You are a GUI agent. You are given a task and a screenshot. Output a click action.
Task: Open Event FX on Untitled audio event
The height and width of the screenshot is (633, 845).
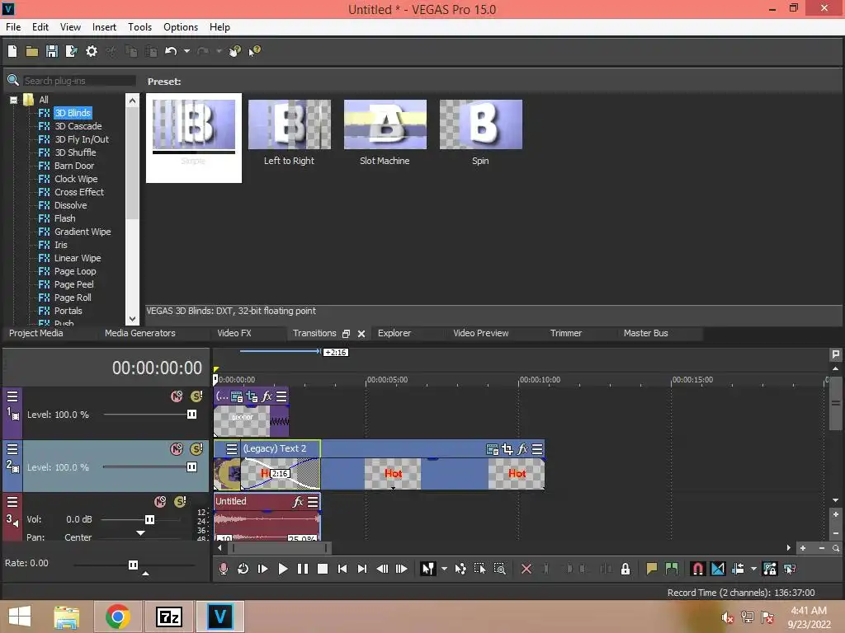298,502
